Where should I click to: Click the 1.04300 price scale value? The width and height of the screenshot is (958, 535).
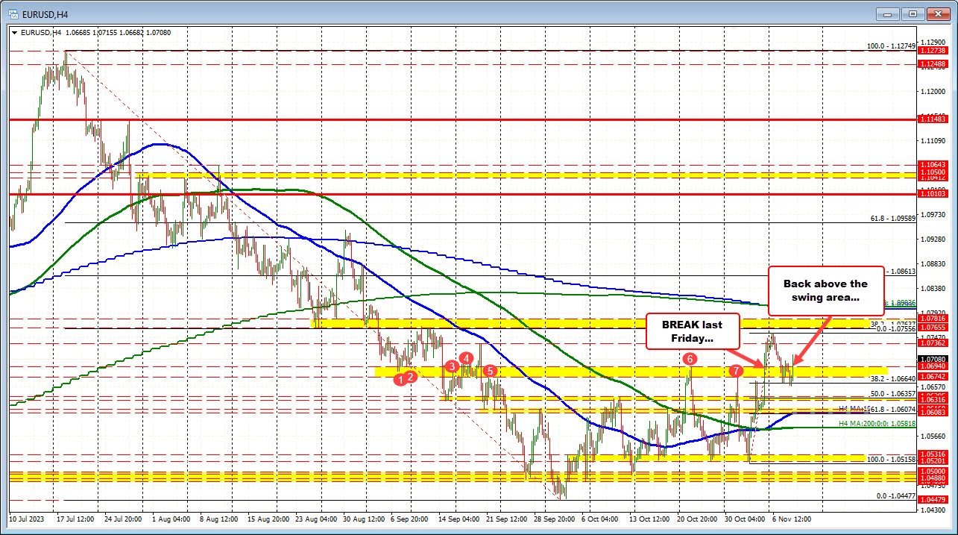[x=933, y=510]
